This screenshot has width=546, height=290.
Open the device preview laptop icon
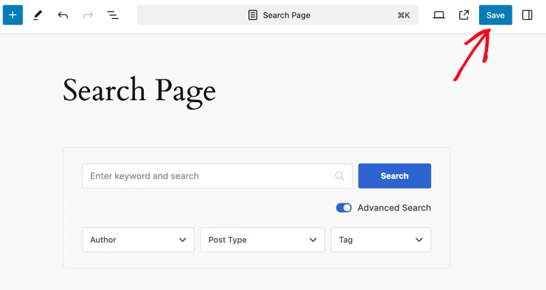point(439,15)
